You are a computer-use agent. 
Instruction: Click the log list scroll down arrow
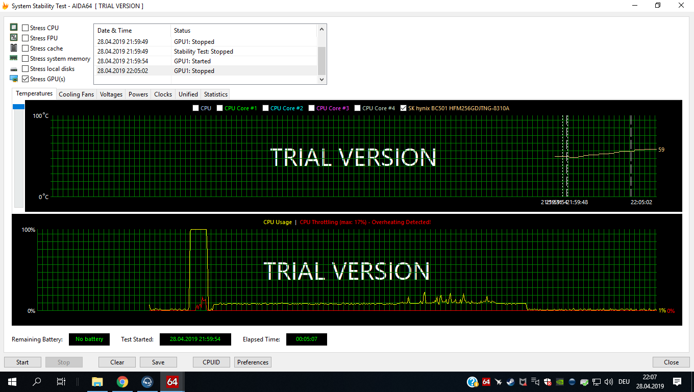[321, 79]
